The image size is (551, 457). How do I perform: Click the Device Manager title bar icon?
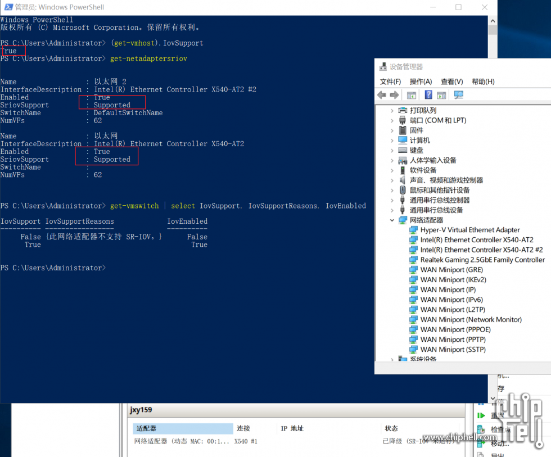tap(383, 66)
